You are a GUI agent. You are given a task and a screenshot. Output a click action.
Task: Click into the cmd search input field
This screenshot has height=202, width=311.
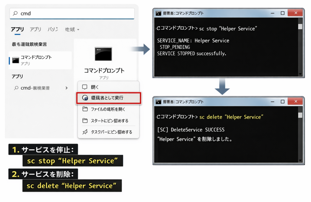point(73,14)
